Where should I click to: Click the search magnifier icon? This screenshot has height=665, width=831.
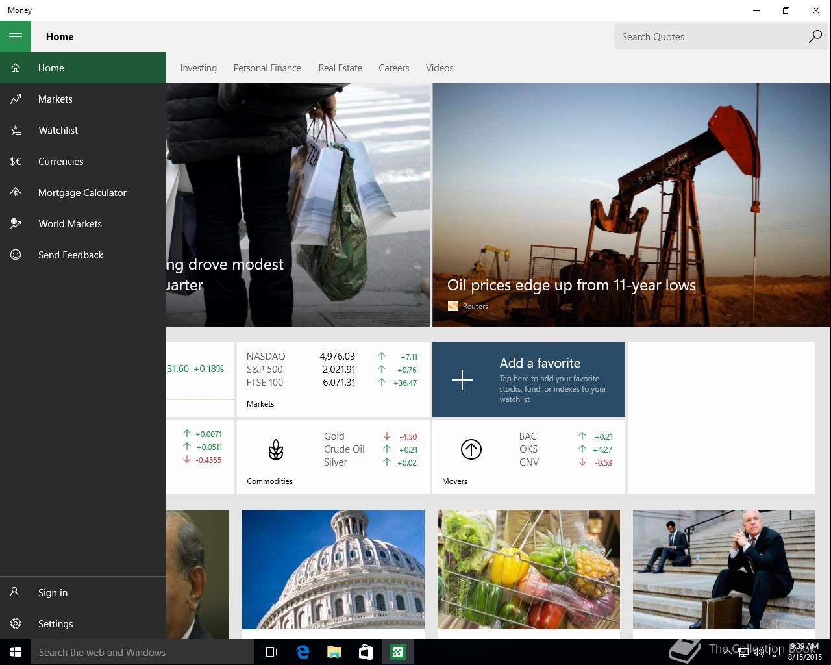coord(815,36)
